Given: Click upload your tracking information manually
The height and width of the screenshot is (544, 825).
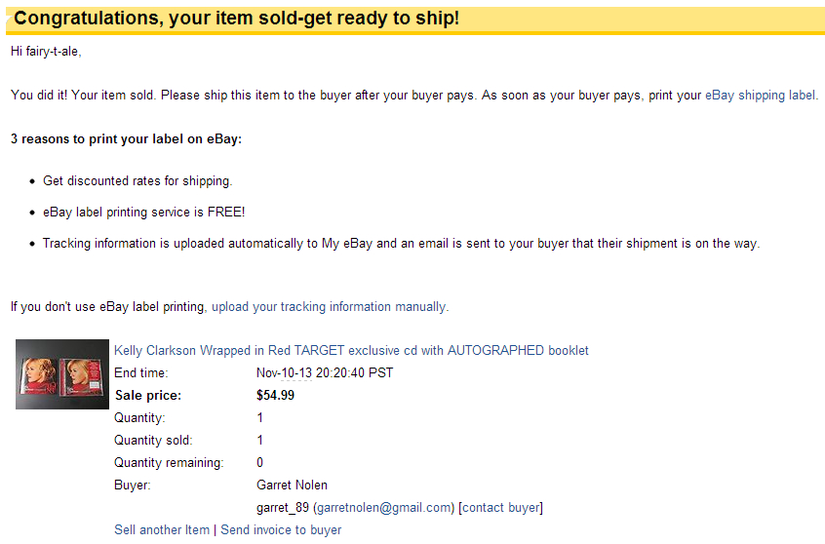Looking at the screenshot, I should click(x=329, y=307).
